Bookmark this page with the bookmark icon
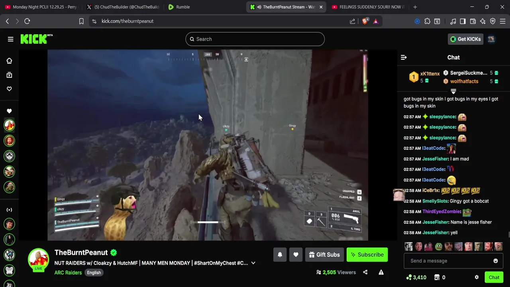The height and width of the screenshot is (287, 510). pyautogui.click(x=81, y=21)
